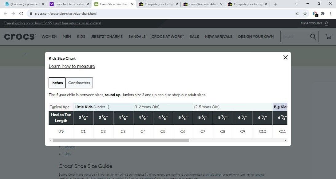Switch to Crocs Women's Adrina tab
This screenshot has width=336, height=179.
203,4
